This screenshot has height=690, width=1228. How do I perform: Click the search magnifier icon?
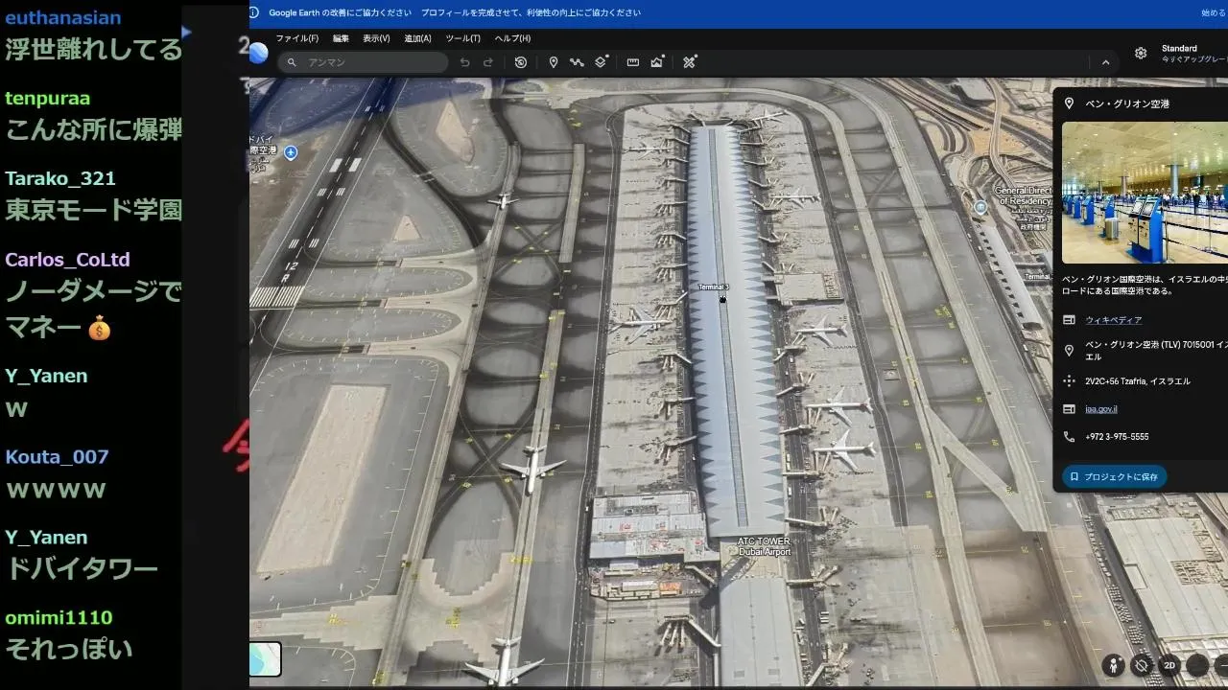[x=292, y=62]
